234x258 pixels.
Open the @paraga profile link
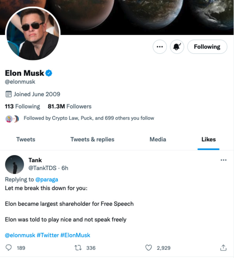click(x=47, y=179)
